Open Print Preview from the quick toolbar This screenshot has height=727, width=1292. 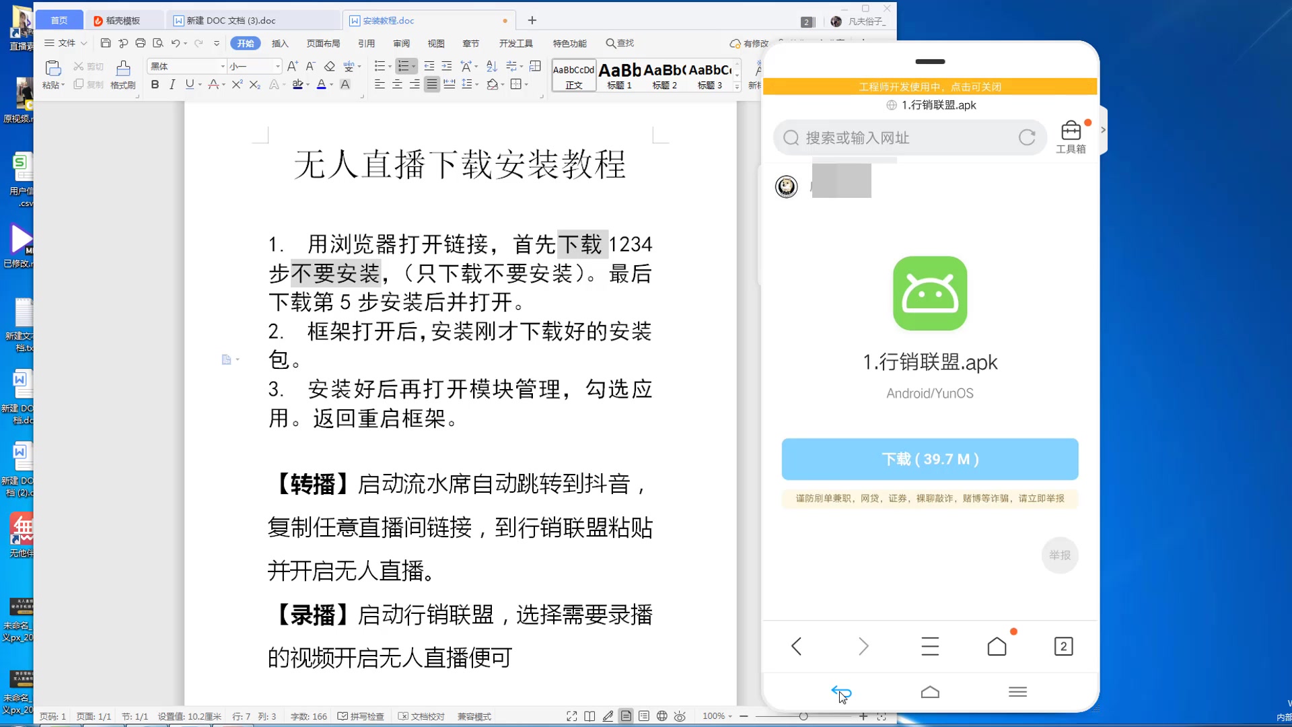tap(158, 43)
